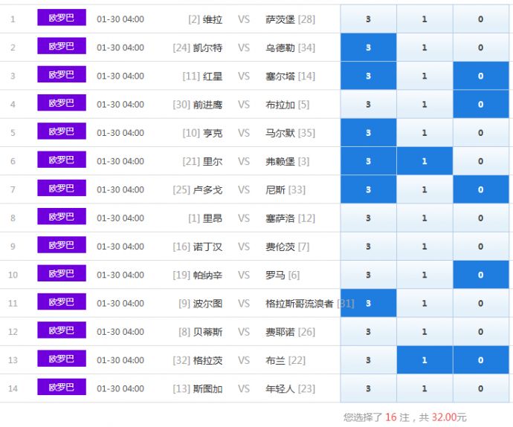Deselect the 3 option for 凯尔特 vs 乌德勒
513x427 pixels.
[368, 48]
